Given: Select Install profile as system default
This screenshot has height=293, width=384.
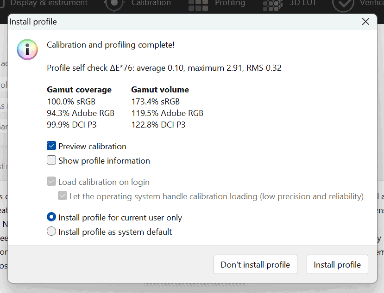Looking at the screenshot, I should point(51,231).
